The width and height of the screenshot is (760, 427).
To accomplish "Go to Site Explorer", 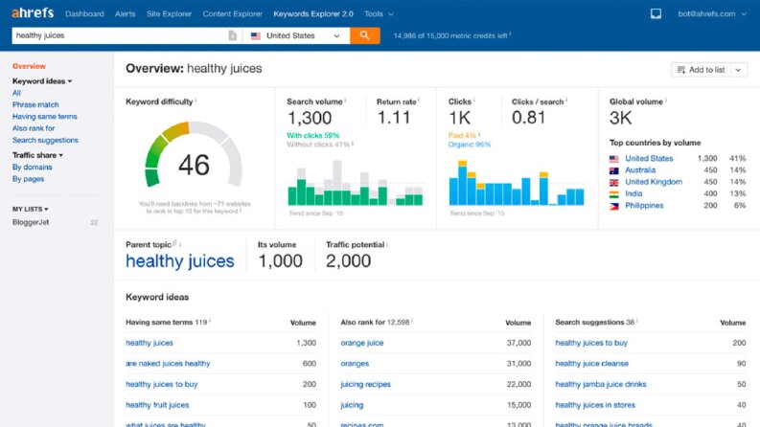I will pos(169,14).
